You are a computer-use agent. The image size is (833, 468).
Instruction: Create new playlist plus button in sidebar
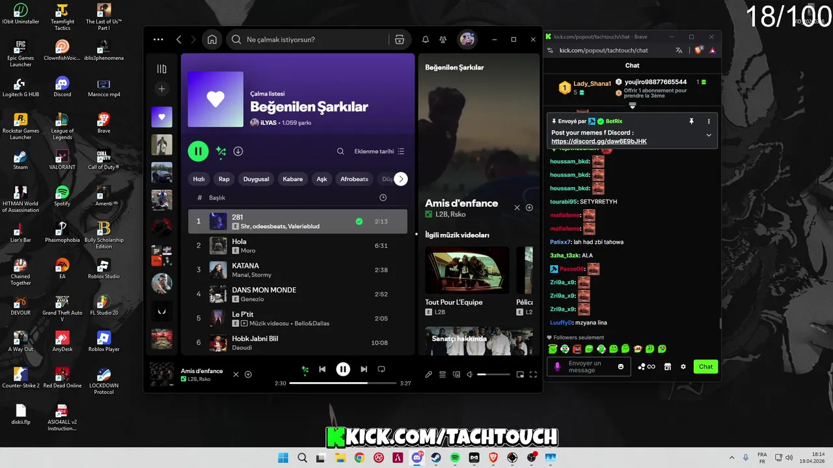[162, 89]
